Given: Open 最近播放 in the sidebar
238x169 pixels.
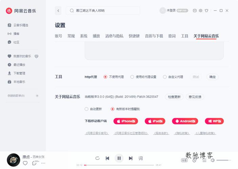Looking at the screenshot, I should coord(16,65).
